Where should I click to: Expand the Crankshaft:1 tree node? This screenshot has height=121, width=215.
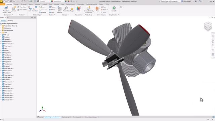[x=1, y=39]
